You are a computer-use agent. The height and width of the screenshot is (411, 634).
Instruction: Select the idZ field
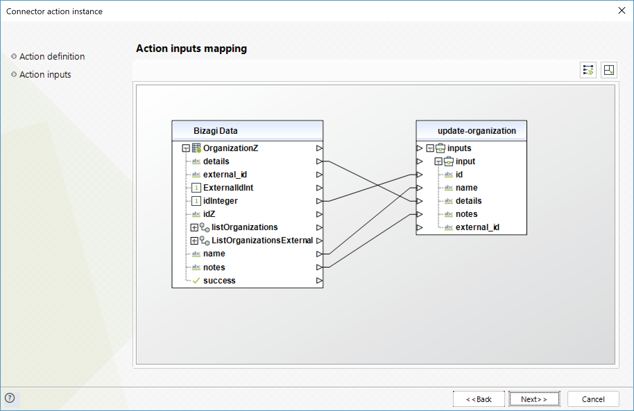[209, 214]
